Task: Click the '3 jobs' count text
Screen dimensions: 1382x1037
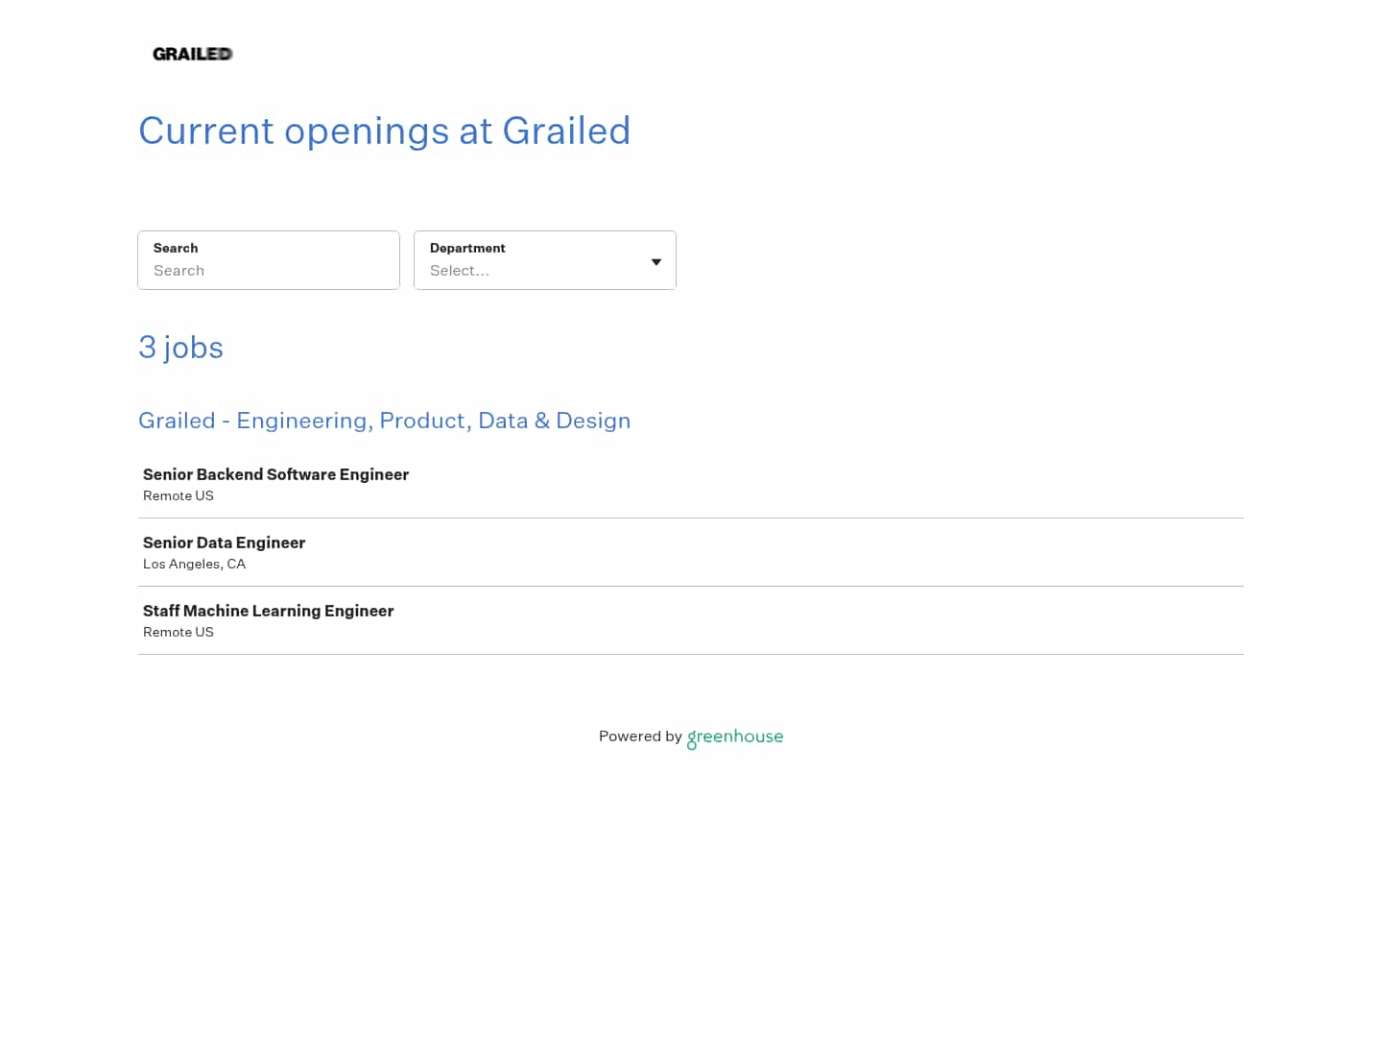Action: [x=180, y=347]
